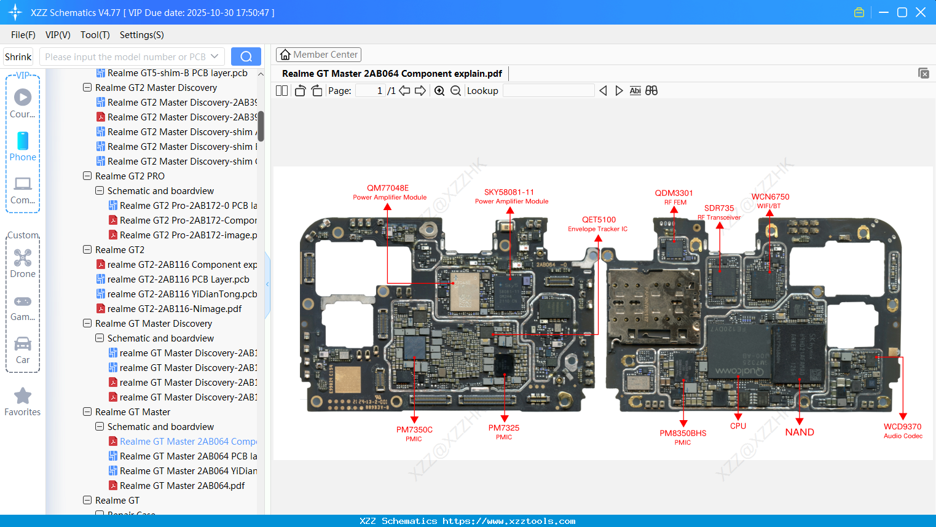
Task: Collapse the left panel using the splitter handle
Action: click(x=267, y=284)
